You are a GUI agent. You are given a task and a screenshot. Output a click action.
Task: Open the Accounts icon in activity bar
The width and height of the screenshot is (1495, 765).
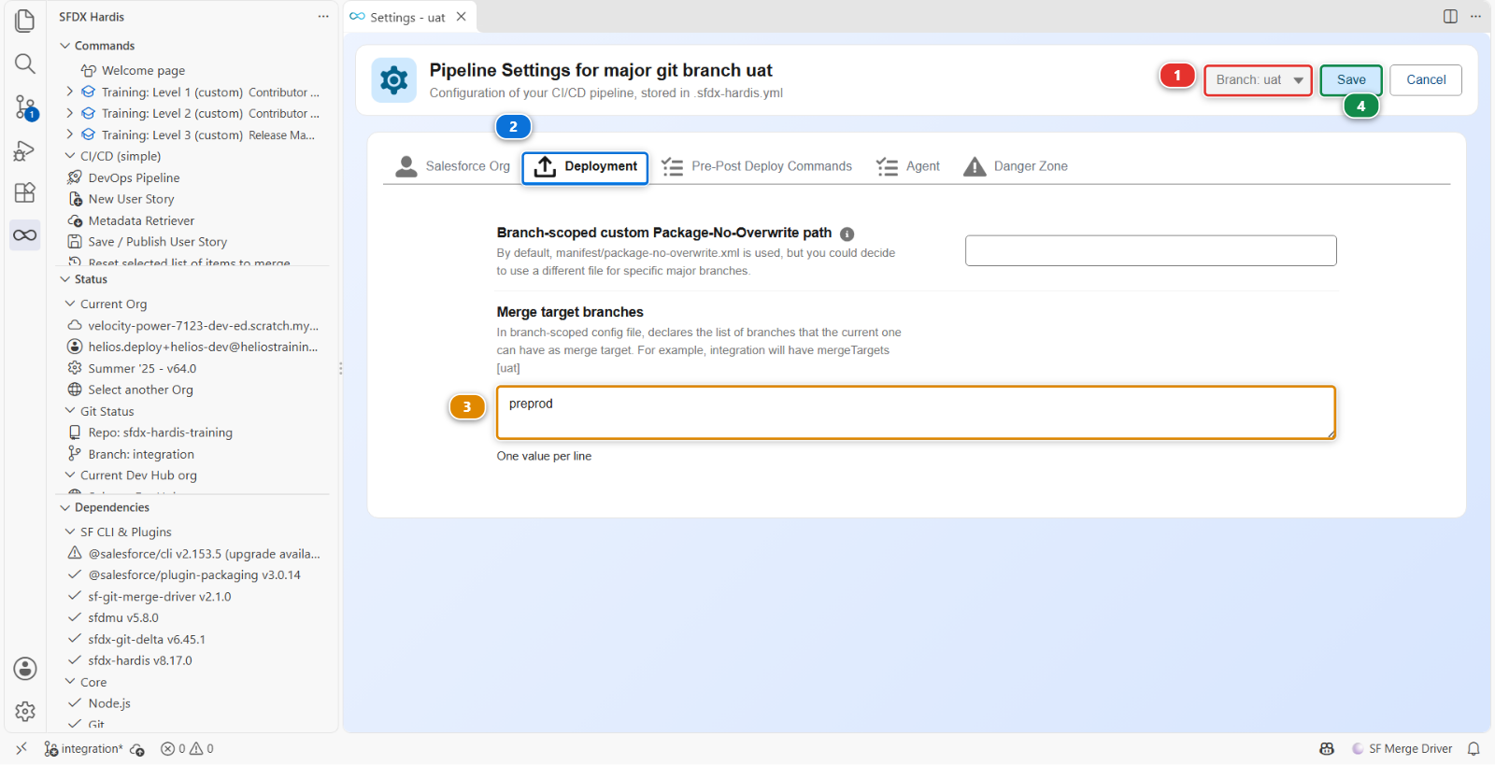[25, 669]
